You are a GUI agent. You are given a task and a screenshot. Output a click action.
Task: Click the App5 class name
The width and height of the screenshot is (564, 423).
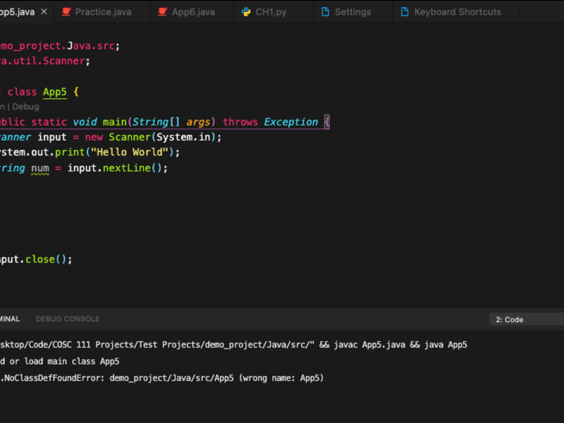tap(55, 92)
